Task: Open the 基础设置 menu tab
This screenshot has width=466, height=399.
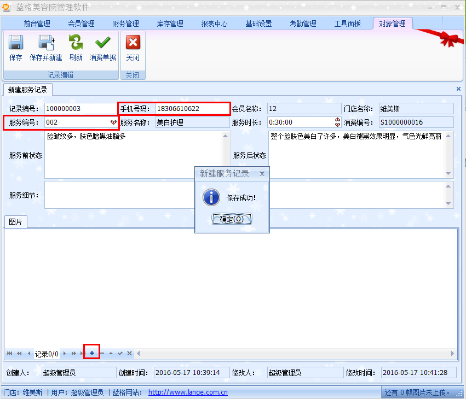Action: [x=258, y=24]
